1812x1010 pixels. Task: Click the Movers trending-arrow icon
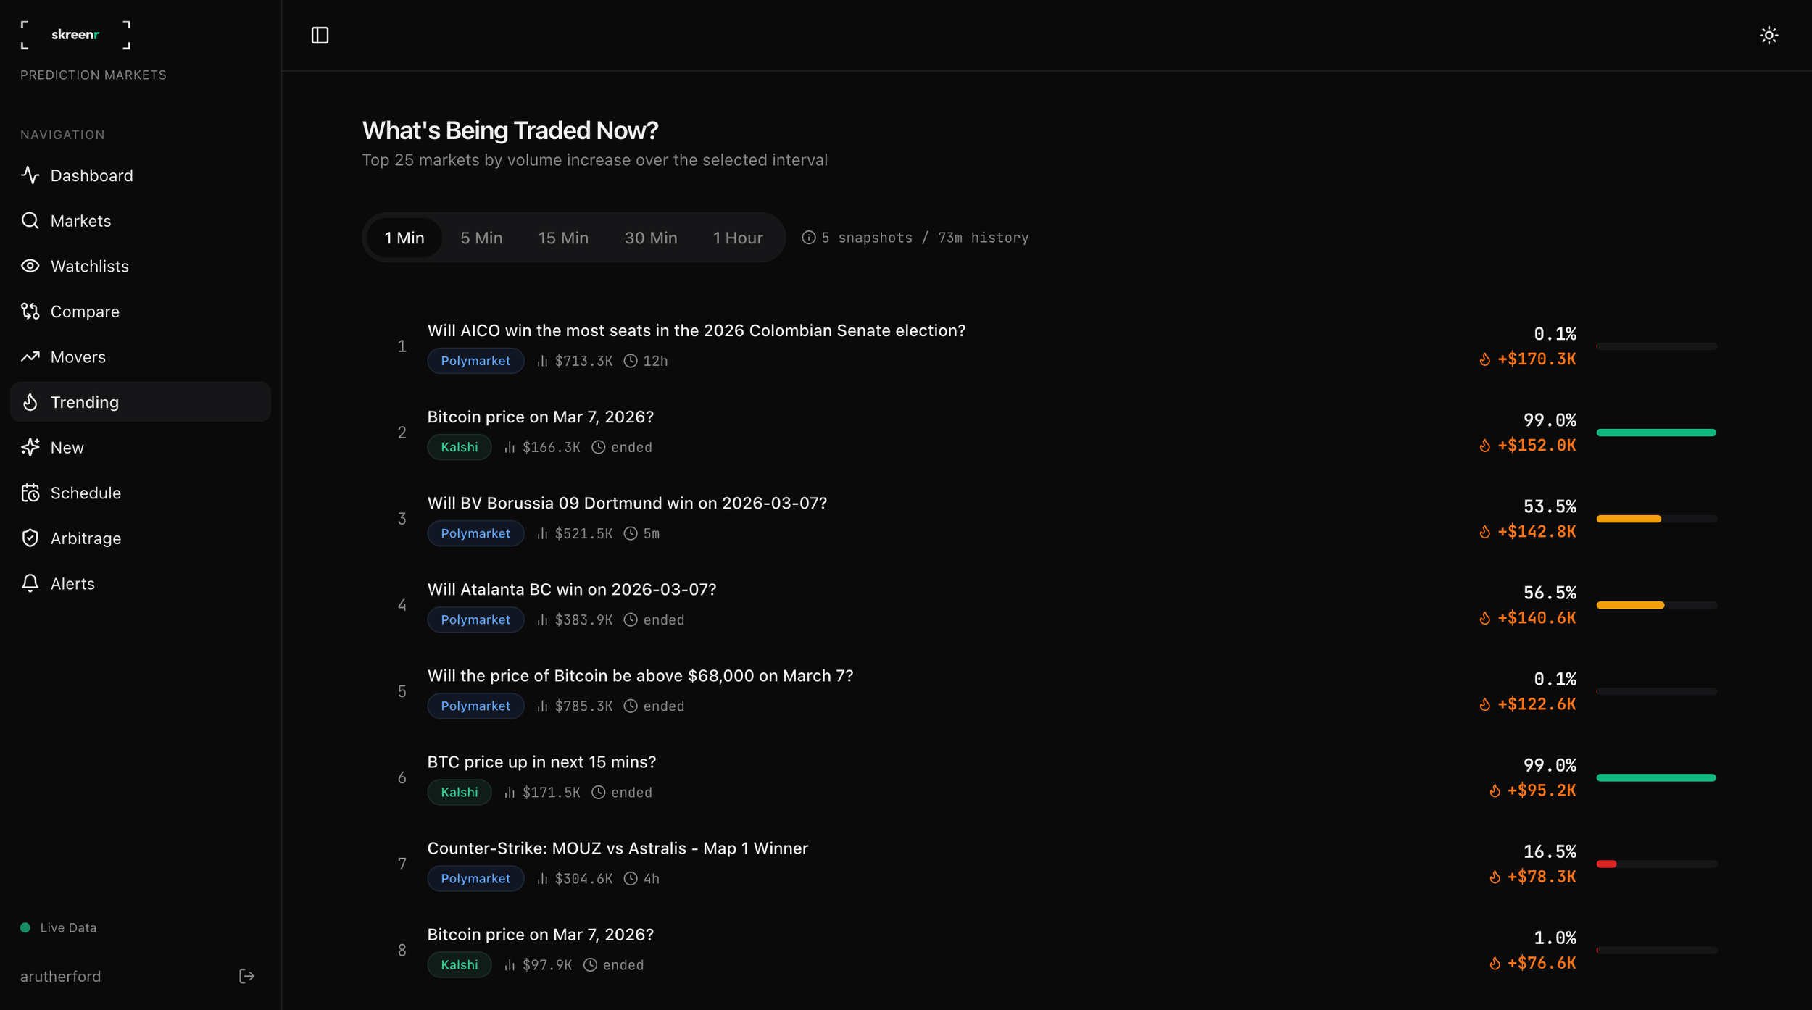click(30, 356)
